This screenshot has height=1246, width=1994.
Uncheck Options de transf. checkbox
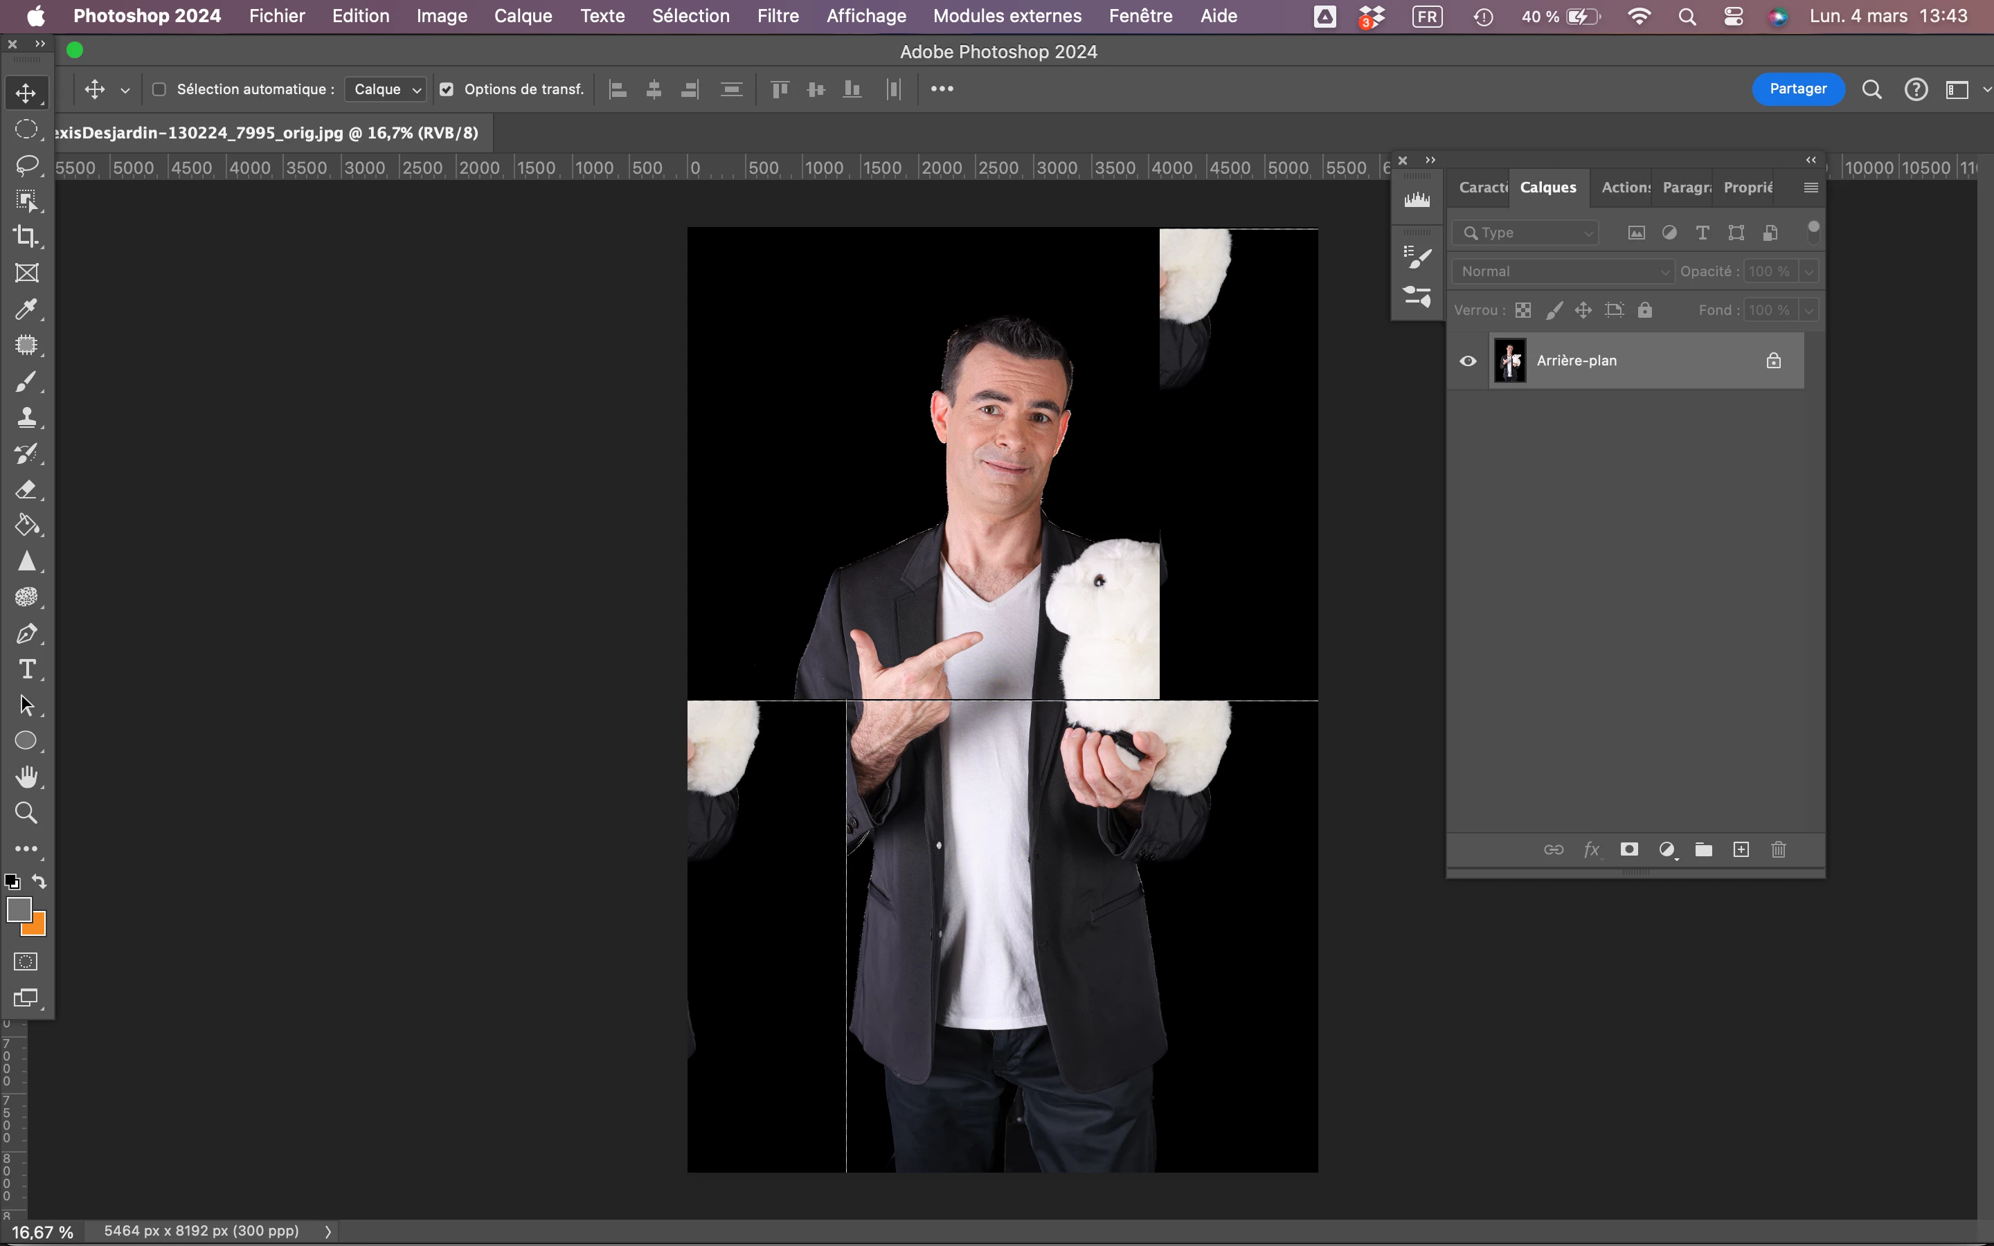(447, 89)
